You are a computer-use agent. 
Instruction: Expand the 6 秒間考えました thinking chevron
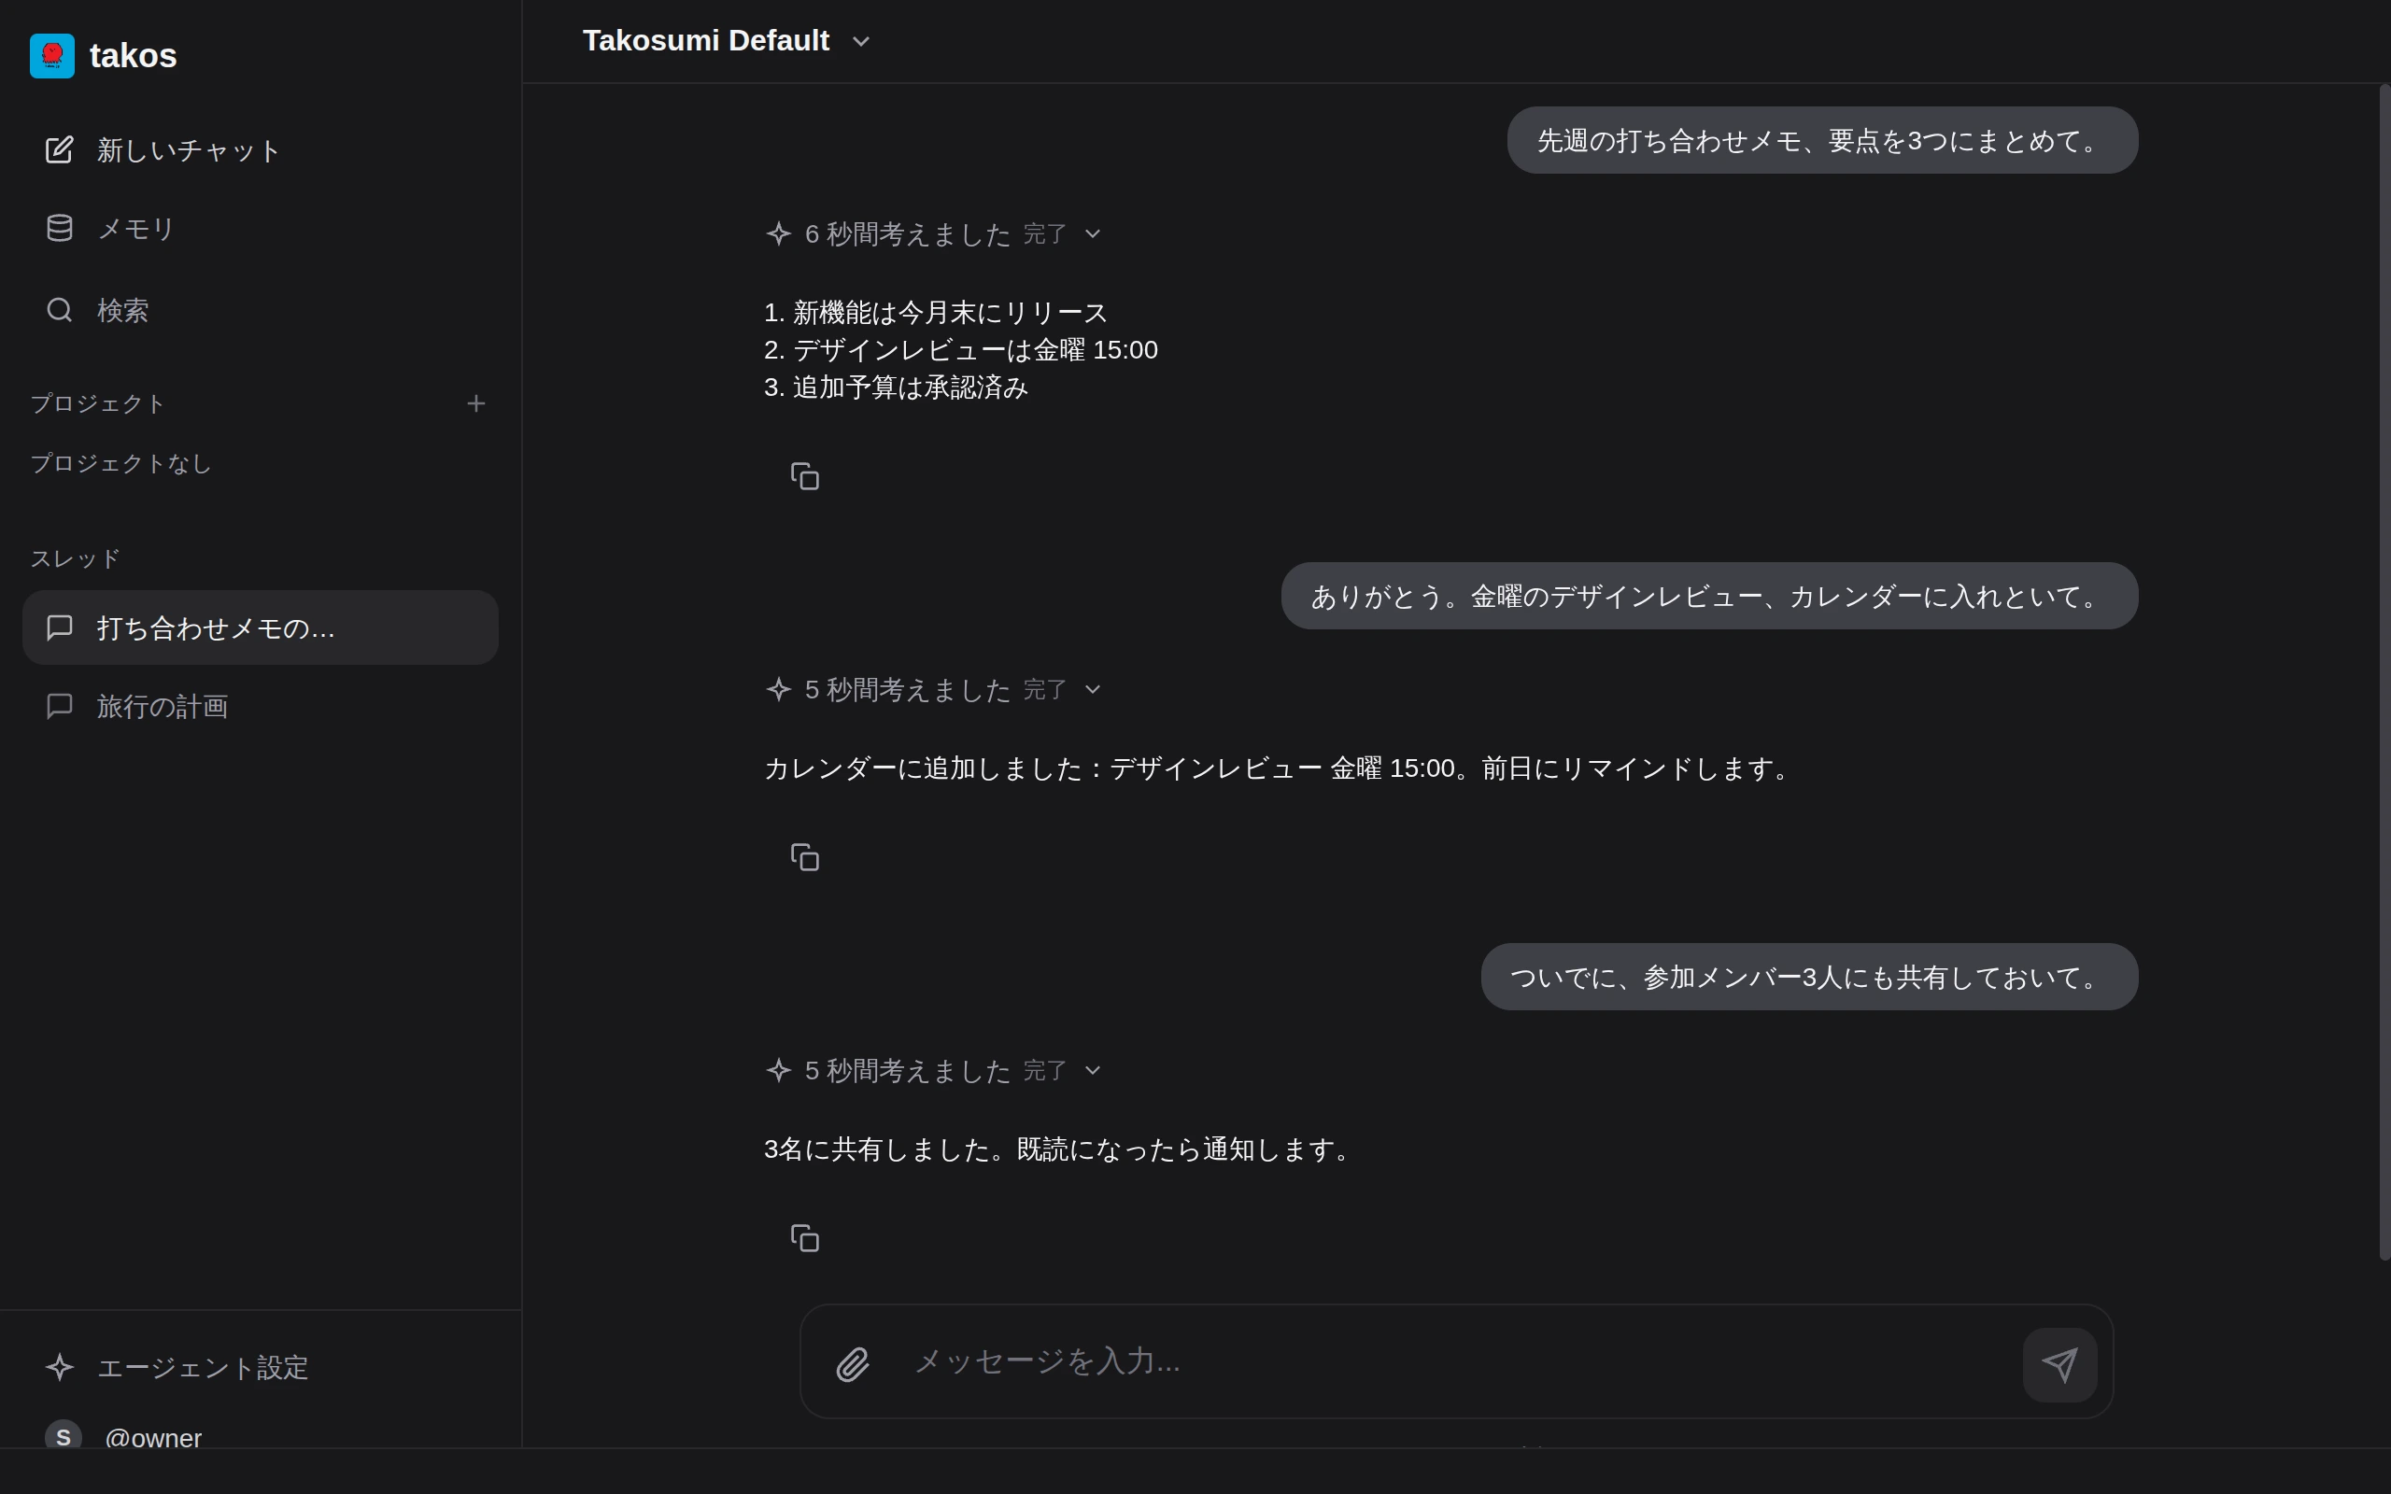pos(1093,234)
